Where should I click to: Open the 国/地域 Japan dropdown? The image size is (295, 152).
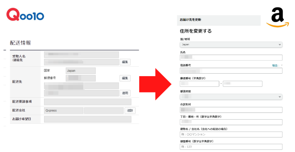(231, 45)
